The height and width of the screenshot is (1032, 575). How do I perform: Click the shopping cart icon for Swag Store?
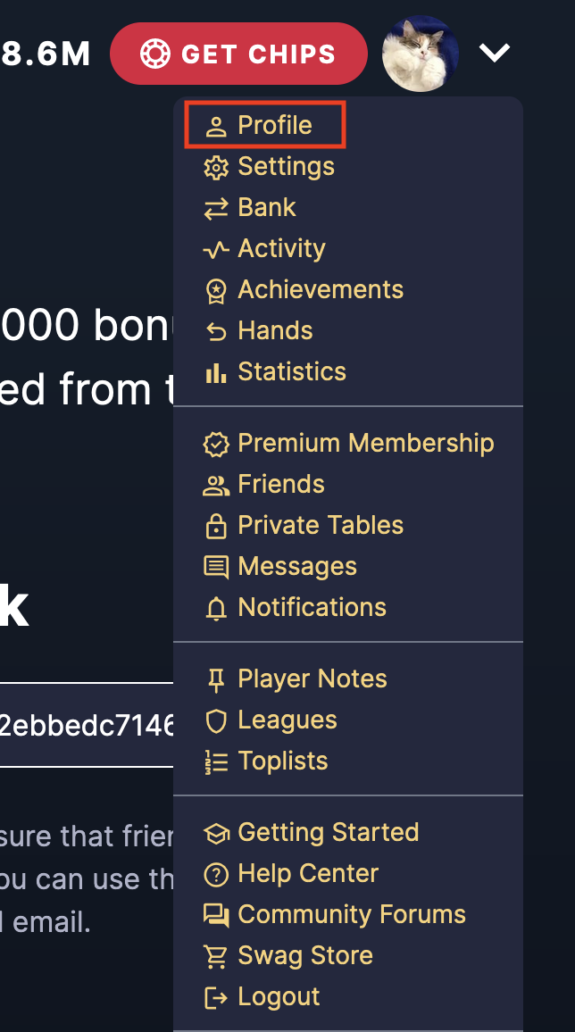(216, 956)
